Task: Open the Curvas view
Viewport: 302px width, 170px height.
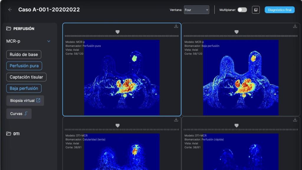Action: (19, 114)
